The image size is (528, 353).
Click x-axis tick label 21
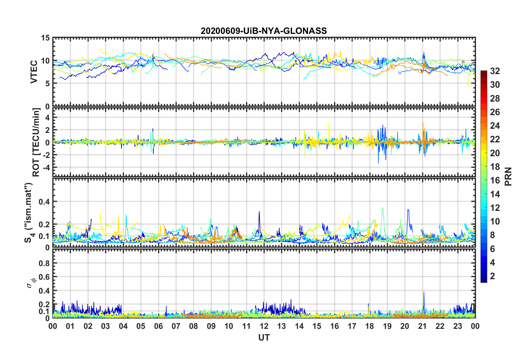coord(422,326)
